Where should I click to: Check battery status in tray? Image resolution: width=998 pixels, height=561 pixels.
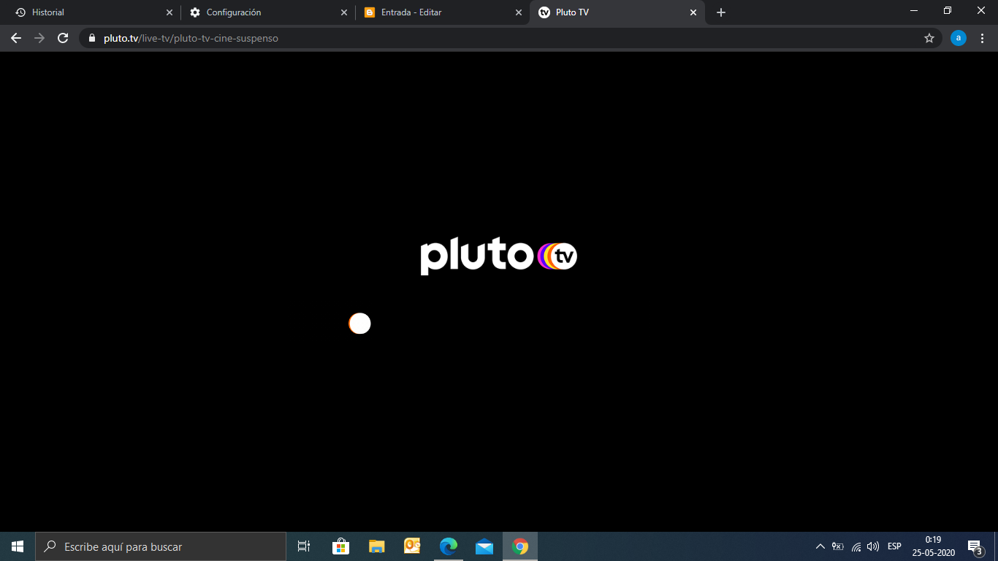[838, 546]
